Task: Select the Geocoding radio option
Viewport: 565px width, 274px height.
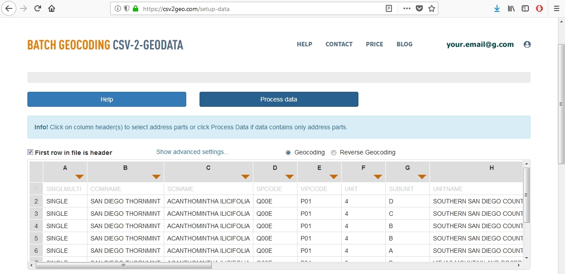Action: pyautogui.click(x=288, y=153)
